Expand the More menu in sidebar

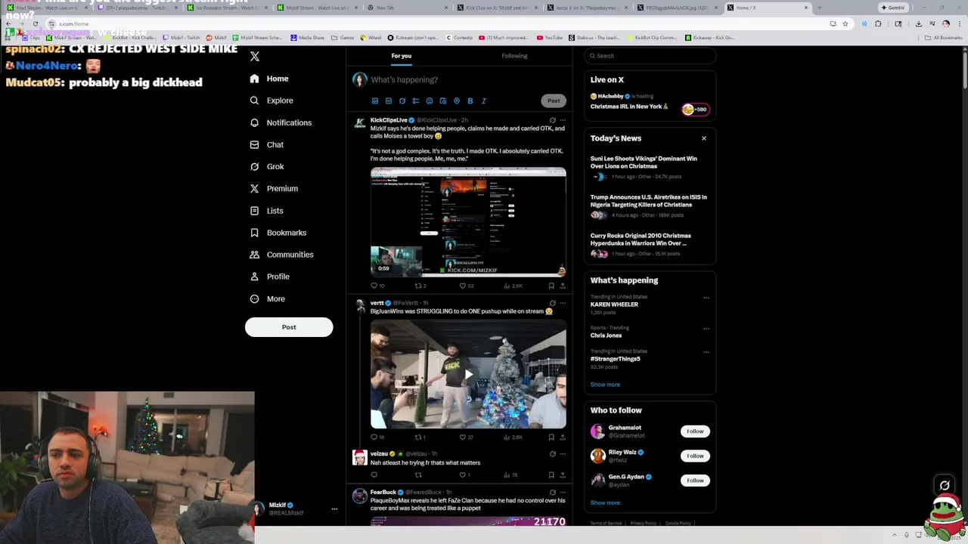[x=268, y=298]
